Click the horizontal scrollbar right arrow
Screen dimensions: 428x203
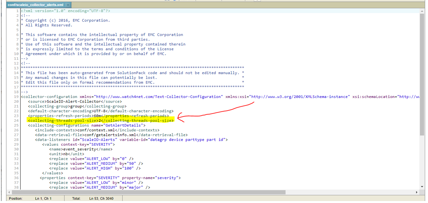417,192
